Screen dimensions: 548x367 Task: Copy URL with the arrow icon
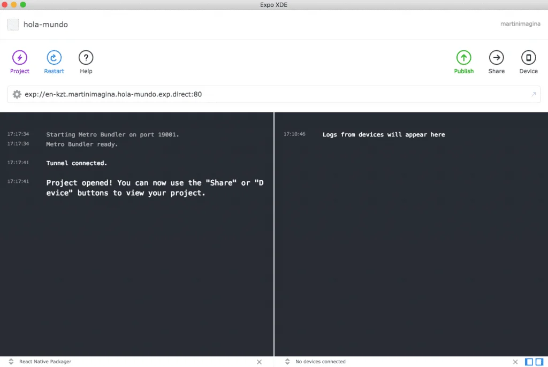[534, 94]
